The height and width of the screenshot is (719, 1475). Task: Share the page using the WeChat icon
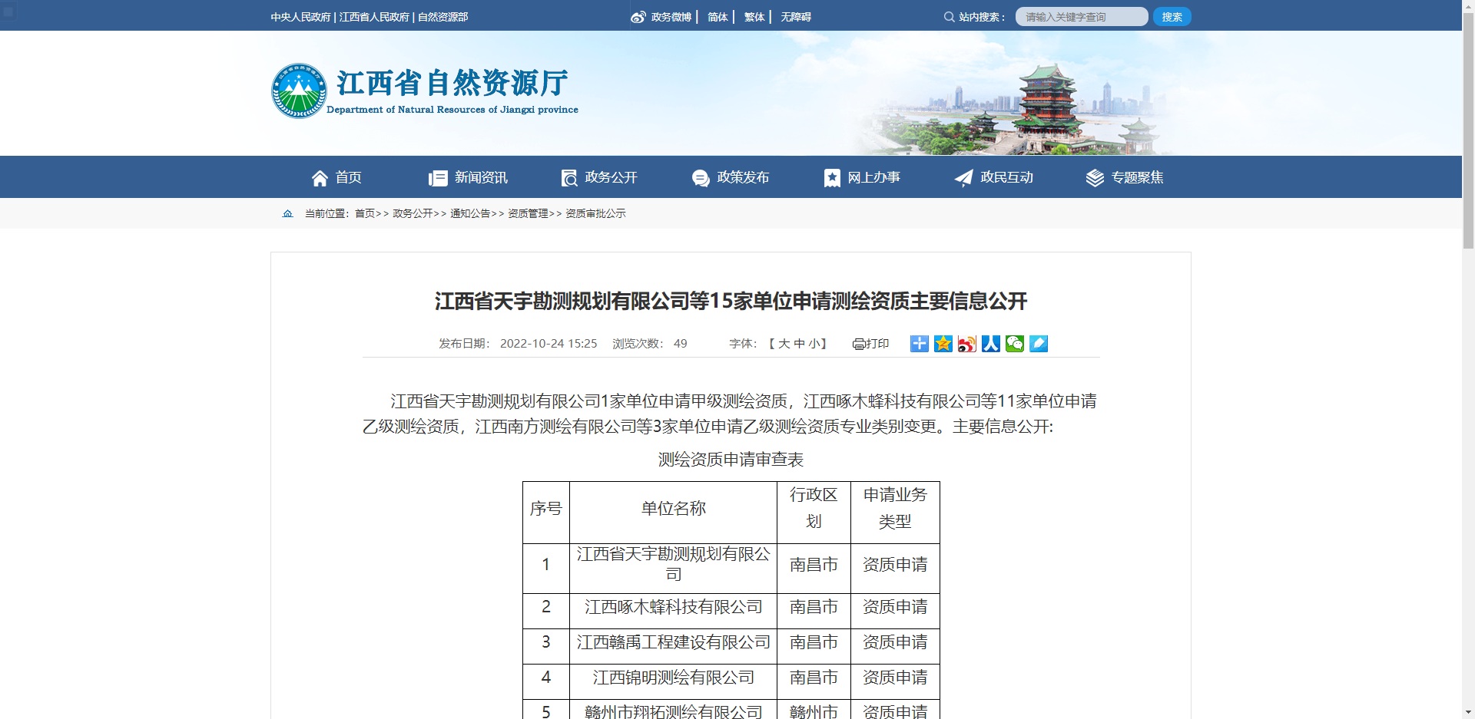point(1014,344)
